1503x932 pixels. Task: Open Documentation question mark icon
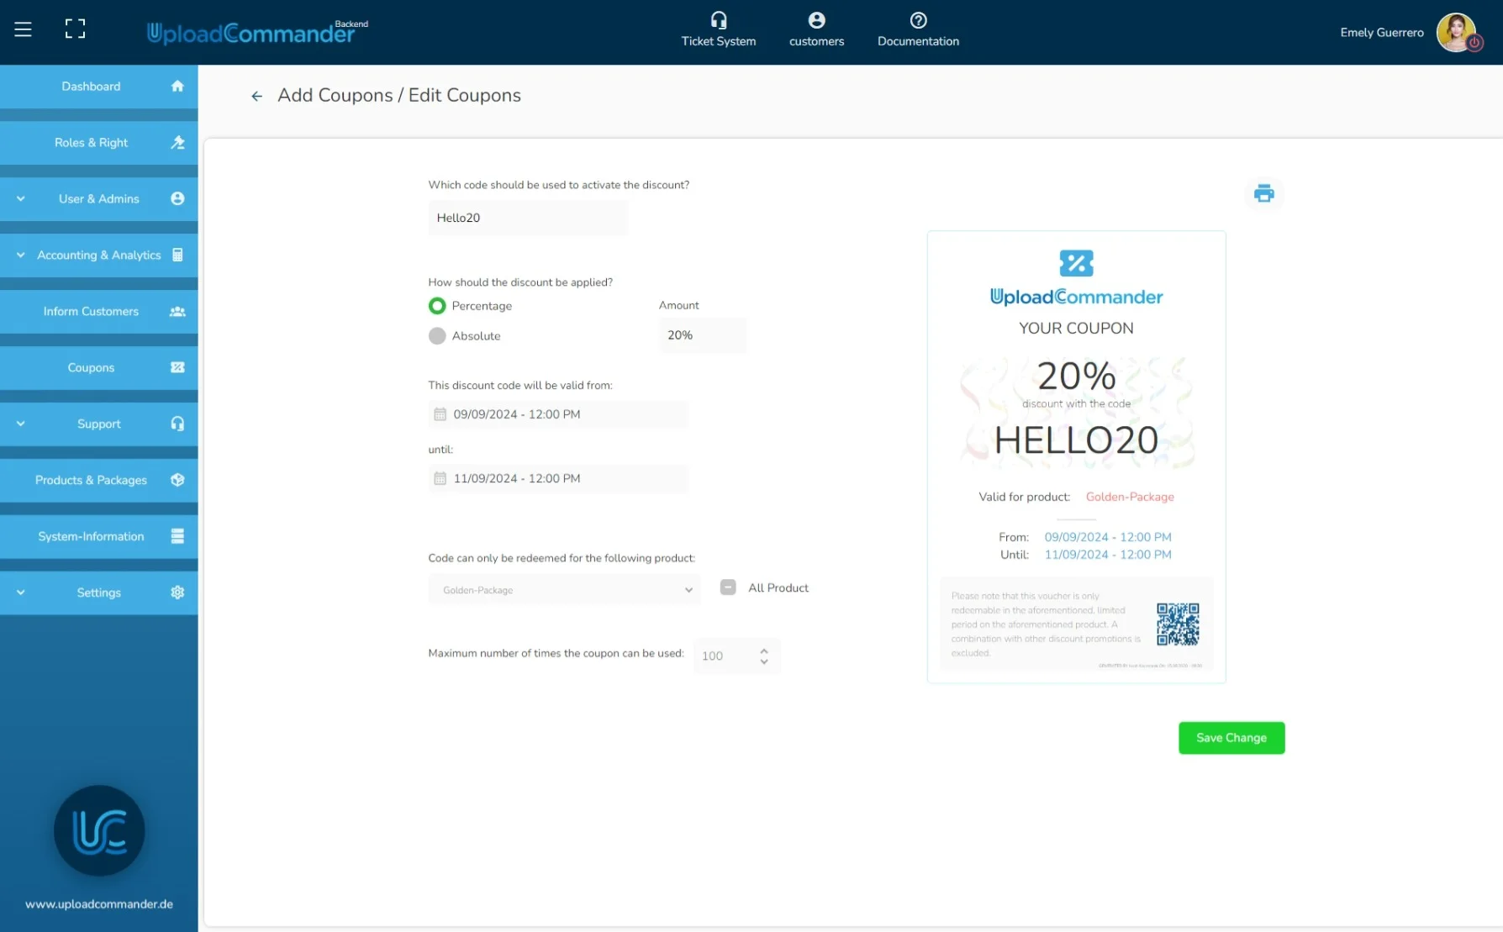(918, 20)
